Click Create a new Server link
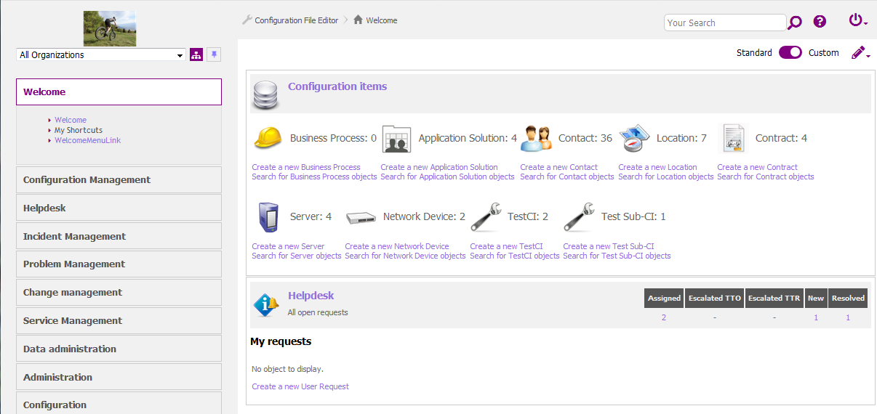The height and width of the screenshot is (414, 877). click(288, 246)
